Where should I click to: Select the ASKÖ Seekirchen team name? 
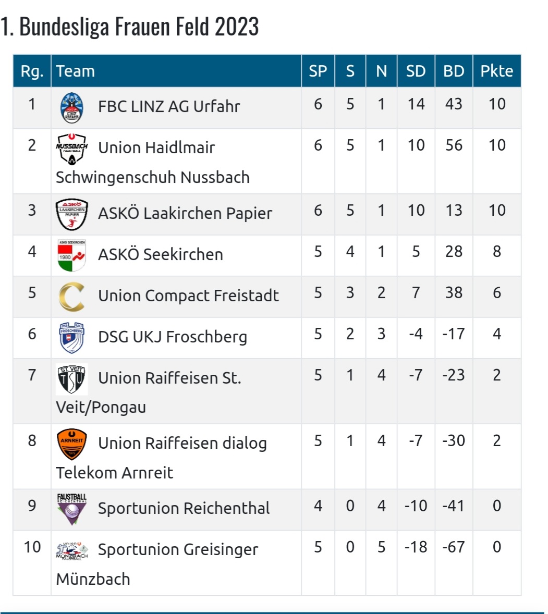161,254
